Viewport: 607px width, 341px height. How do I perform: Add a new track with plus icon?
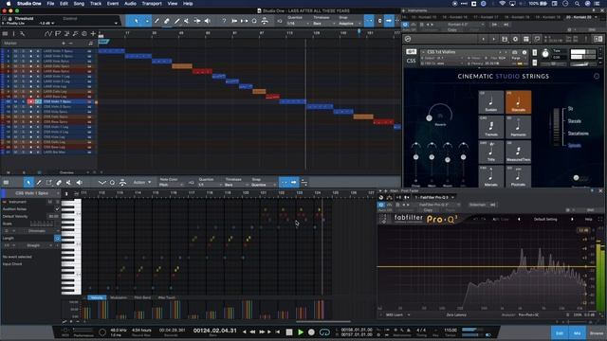point(93,34)
